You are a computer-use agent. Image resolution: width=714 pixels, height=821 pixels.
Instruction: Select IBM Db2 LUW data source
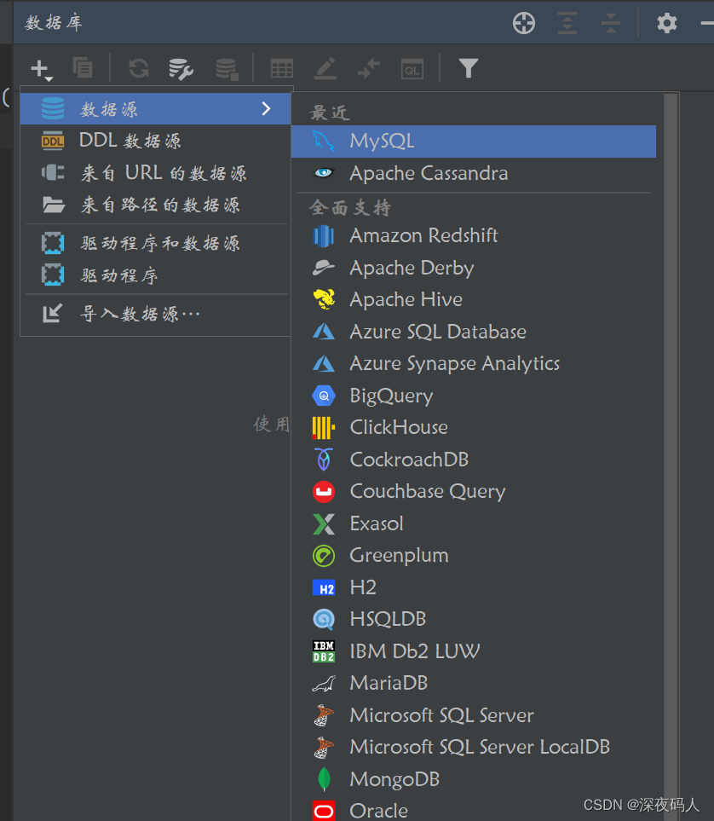click(x=473, y=650)
